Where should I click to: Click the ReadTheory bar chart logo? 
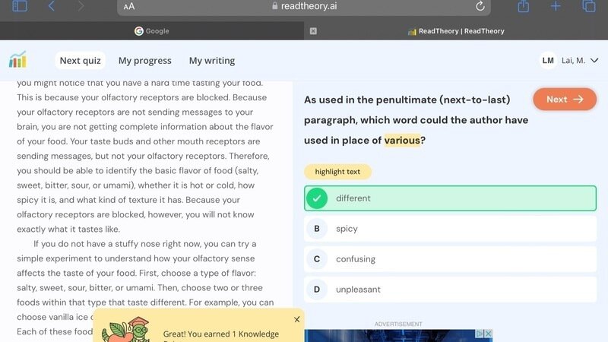point(17,60)
